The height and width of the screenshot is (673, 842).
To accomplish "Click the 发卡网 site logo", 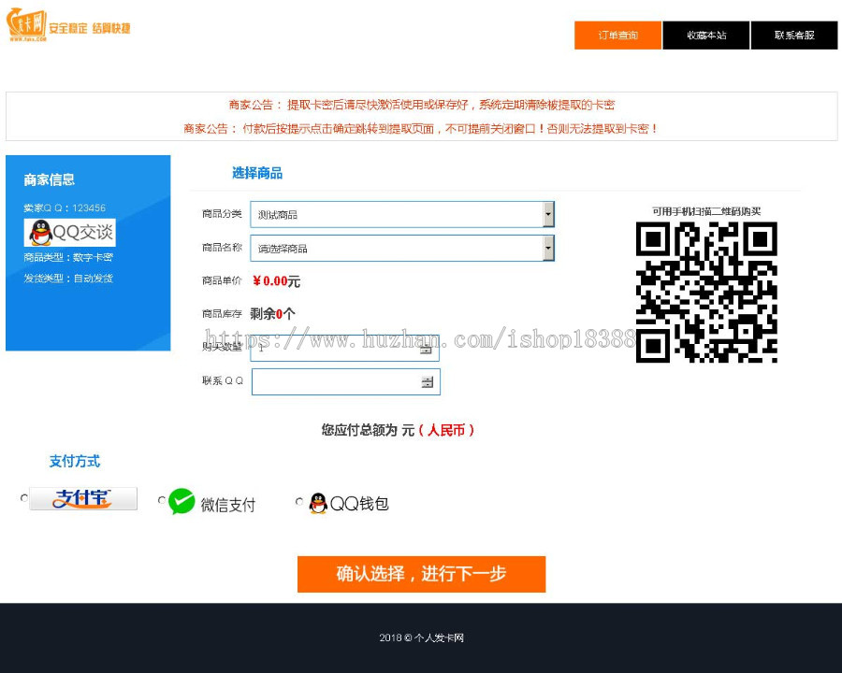I will [x=26, y=24].
